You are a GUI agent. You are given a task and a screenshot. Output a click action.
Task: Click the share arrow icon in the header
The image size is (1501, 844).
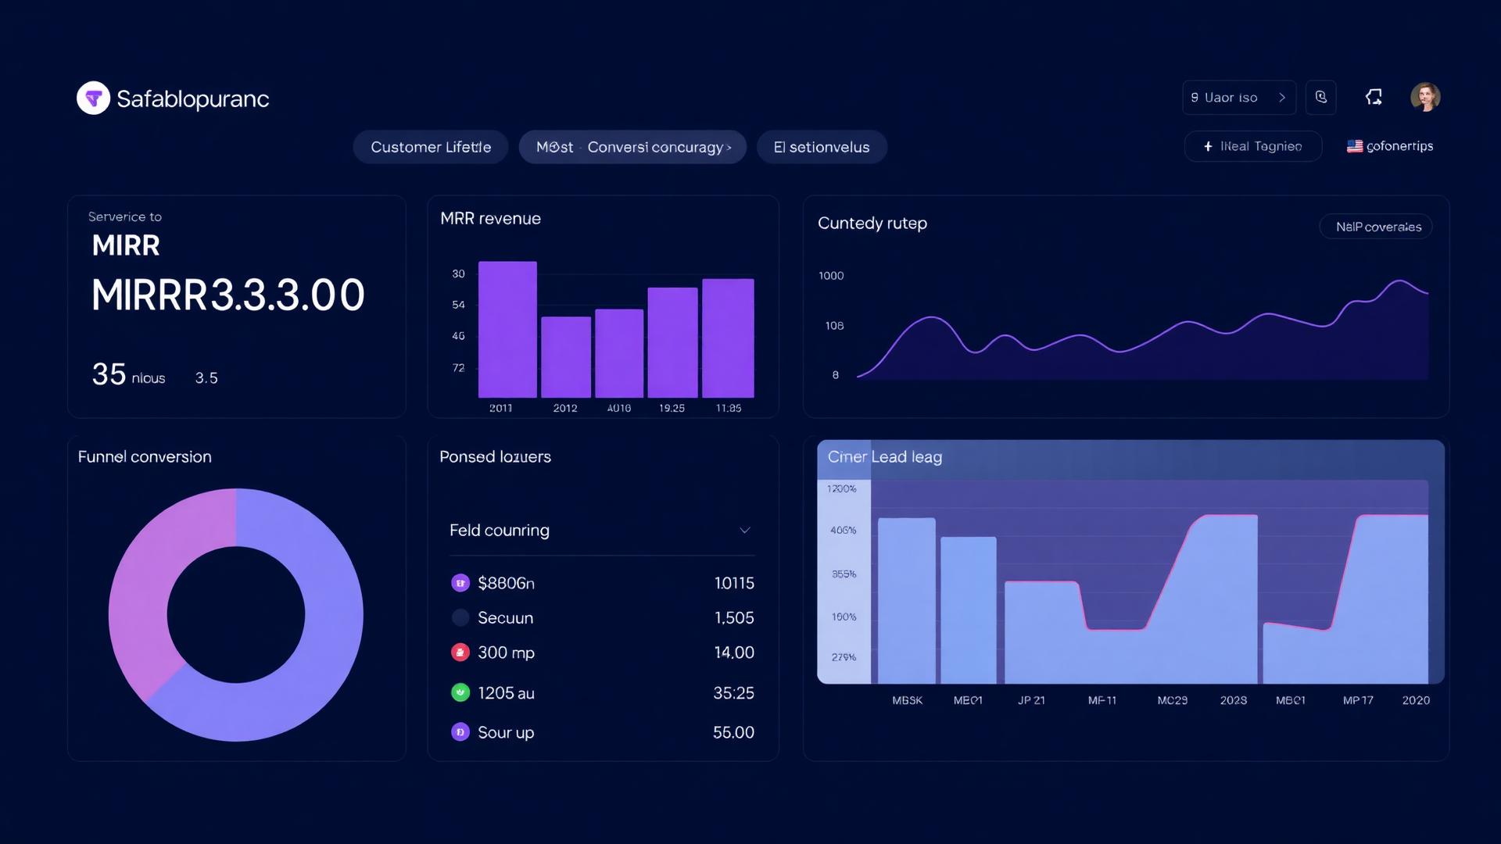(x=1374, y=97)
